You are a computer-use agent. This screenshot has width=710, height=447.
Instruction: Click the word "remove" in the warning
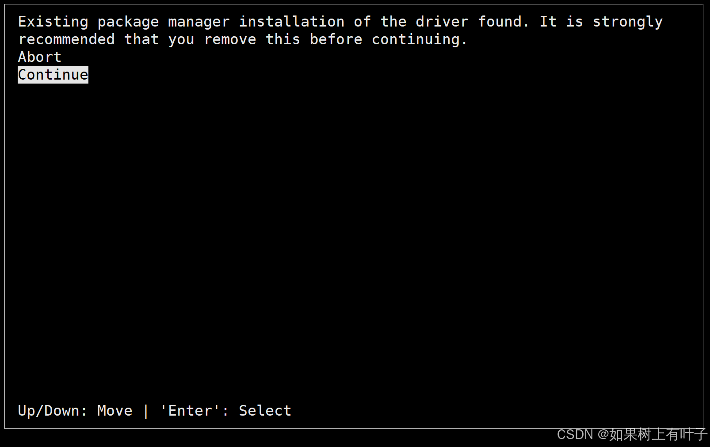(230, 40)
